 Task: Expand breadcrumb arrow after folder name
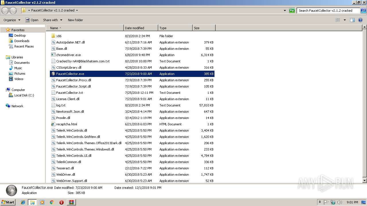point(77,10)
